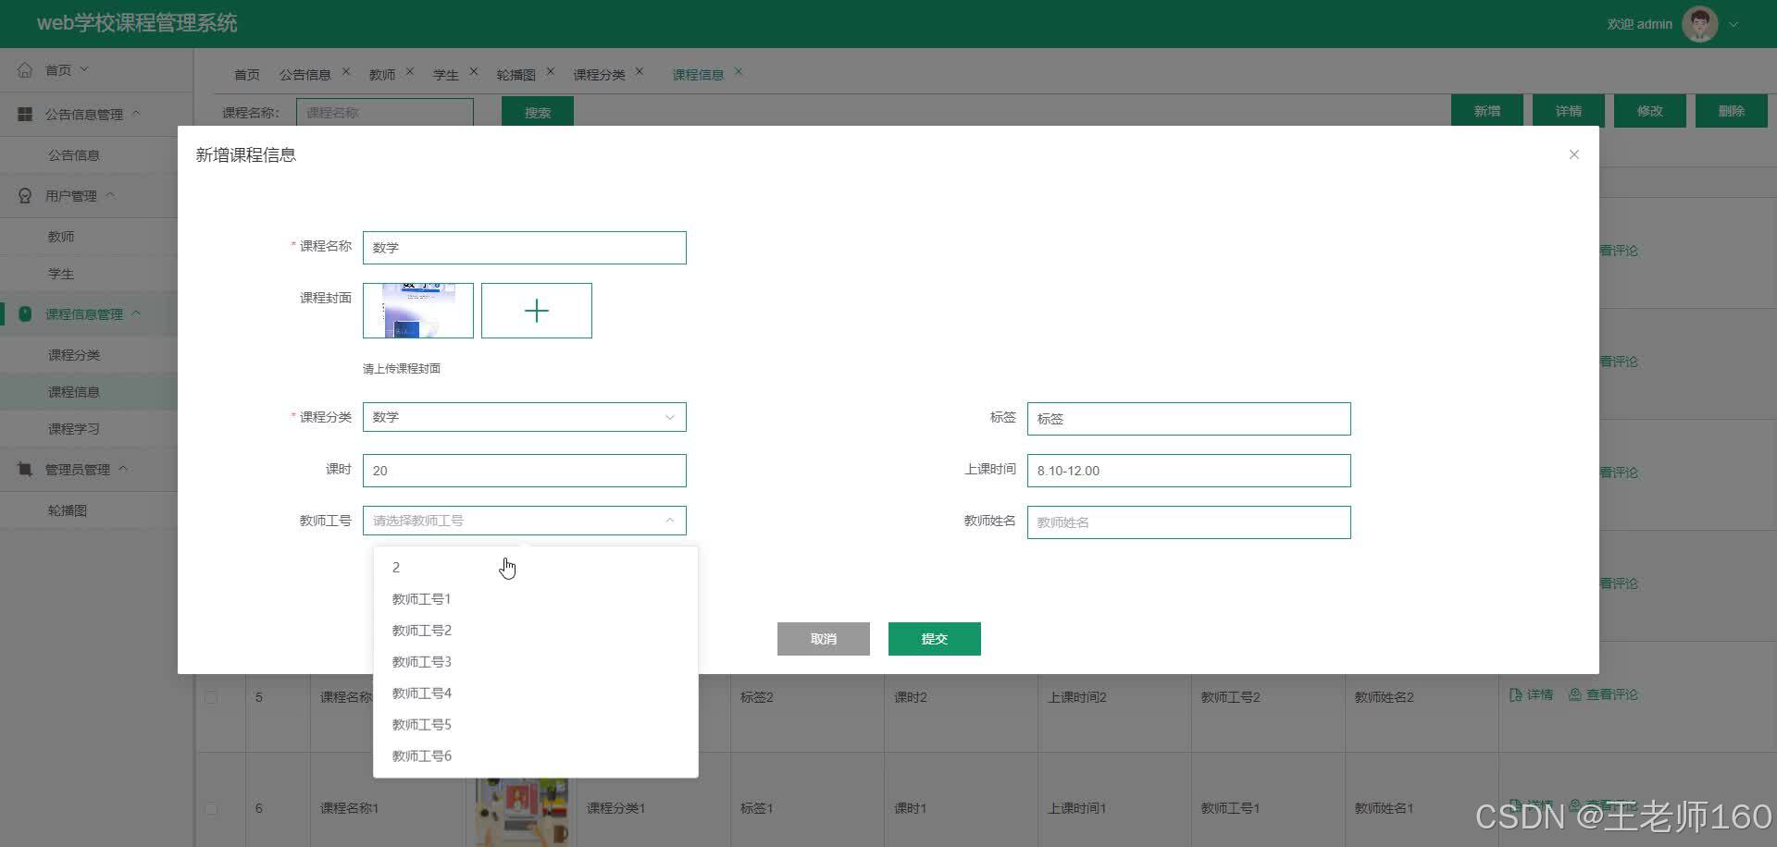Click the 管理员管理 sidebar icon
Viewport: 1777px width, 847px height.
[x=25, y=470]
